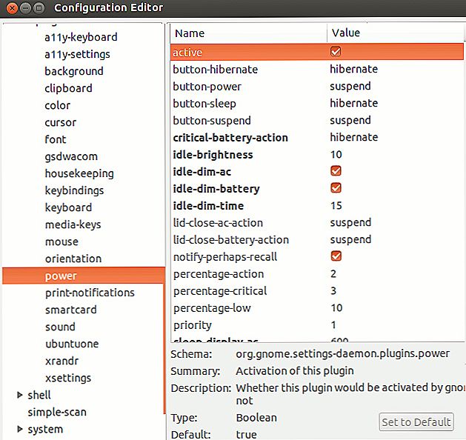The width and height of the screenshot is (466, 440).
Task: Open the media-keys entry
Action: (73, 224)
